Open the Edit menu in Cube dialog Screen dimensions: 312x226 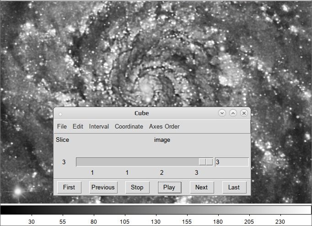click(x=78, y=127)
